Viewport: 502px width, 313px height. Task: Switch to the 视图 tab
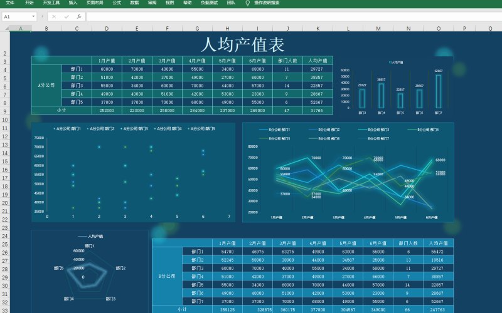coord(169,3)
